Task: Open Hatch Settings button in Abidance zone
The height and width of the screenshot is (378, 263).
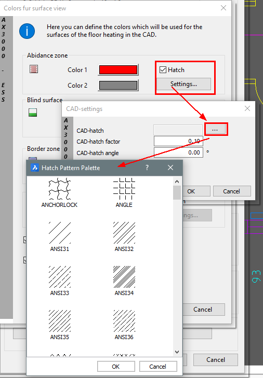Action: point(183,84)
